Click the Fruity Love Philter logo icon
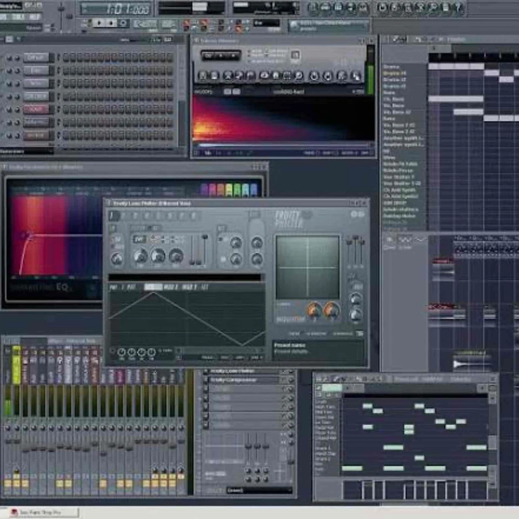The image size is (519, 519). [x=289, y=216]
